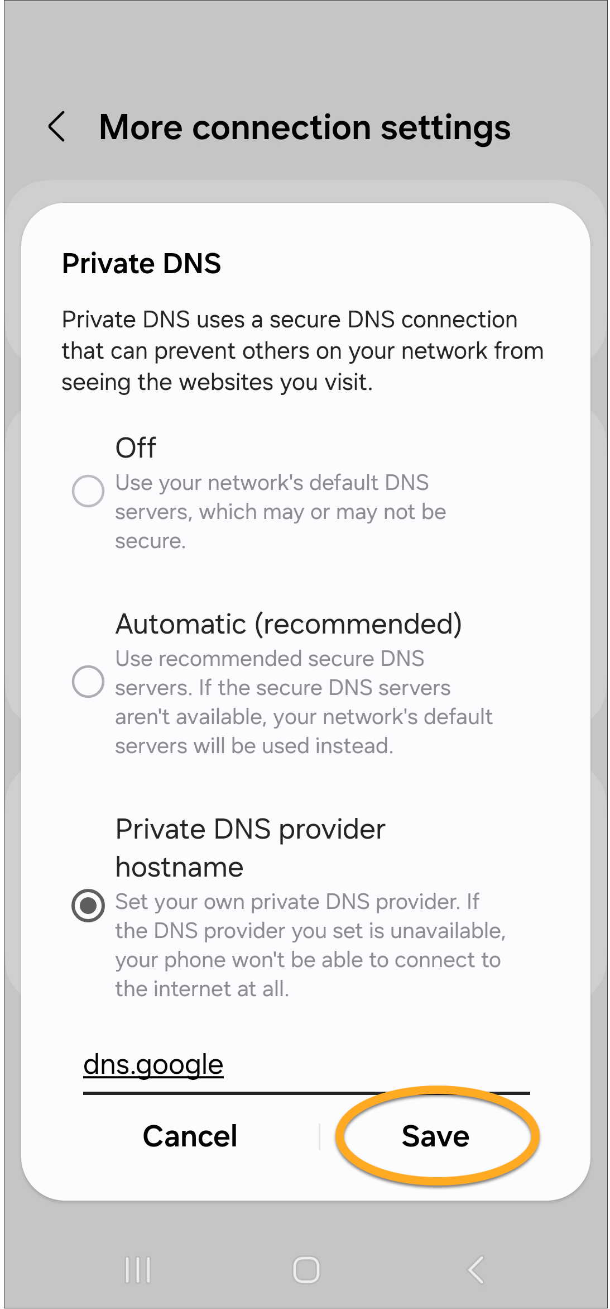610x1309 pixels.
Task: Tap the Save button
Action: [x=436, y=1136]
